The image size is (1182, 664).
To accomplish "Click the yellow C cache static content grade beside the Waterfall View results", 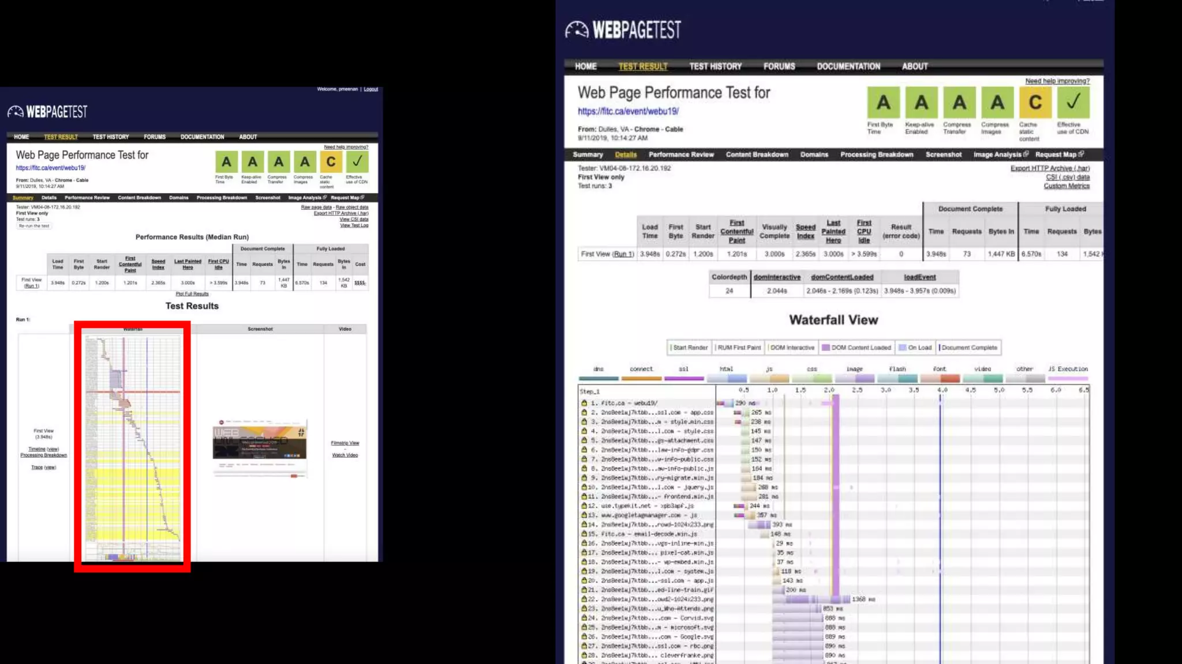I will tap(1035, 103).
